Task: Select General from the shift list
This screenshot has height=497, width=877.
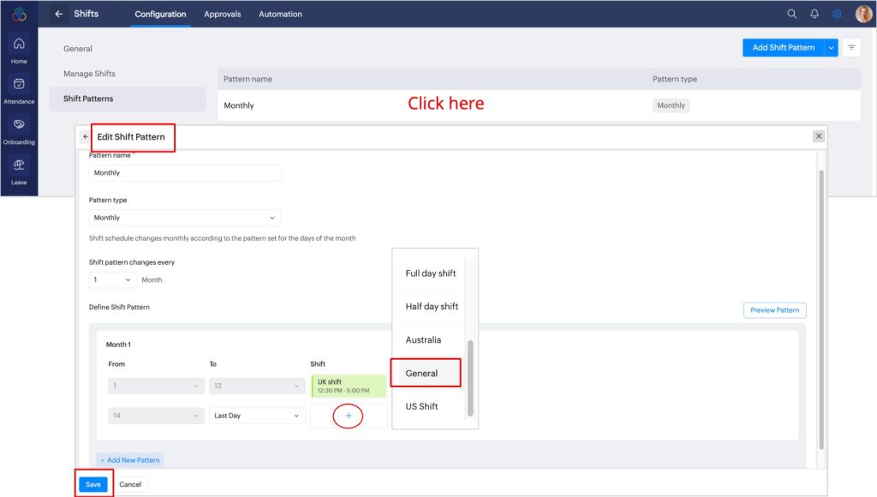Action: coord(421,373)
